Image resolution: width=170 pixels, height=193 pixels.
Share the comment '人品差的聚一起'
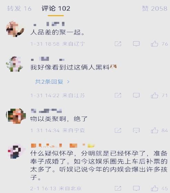118,44
